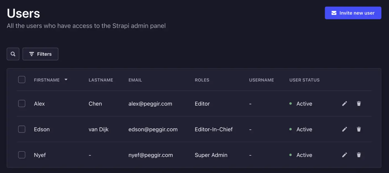Click the Username column header
This screenshot has width=389, height=173.
coord(261,80)
